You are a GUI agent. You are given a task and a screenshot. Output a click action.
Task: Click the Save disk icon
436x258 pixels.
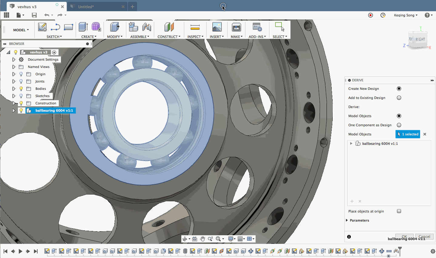click(x=34, y=15)
